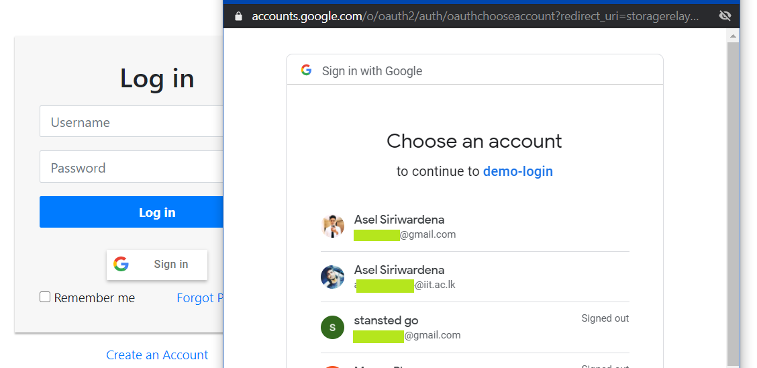Click the popup's scrollbar up arrow

coord(733,36)
